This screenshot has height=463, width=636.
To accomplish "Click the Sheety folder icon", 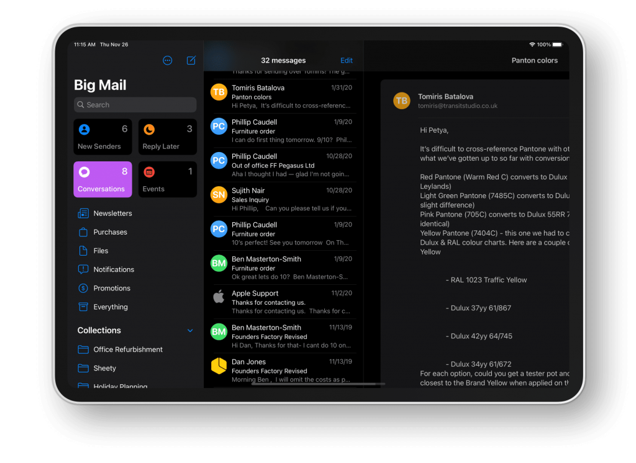I will (x=83, y=368).
